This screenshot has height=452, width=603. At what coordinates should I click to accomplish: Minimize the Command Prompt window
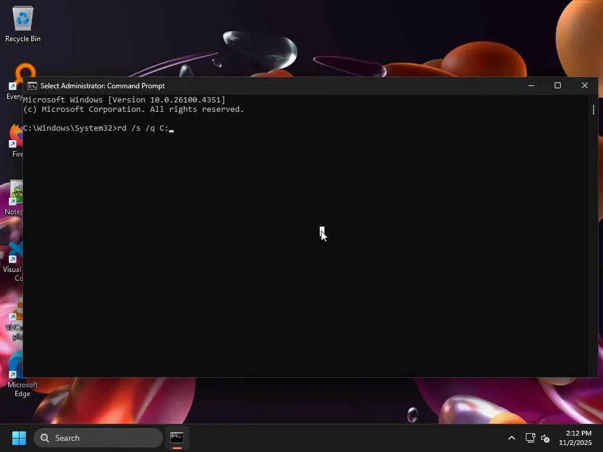tap(531, 85)
